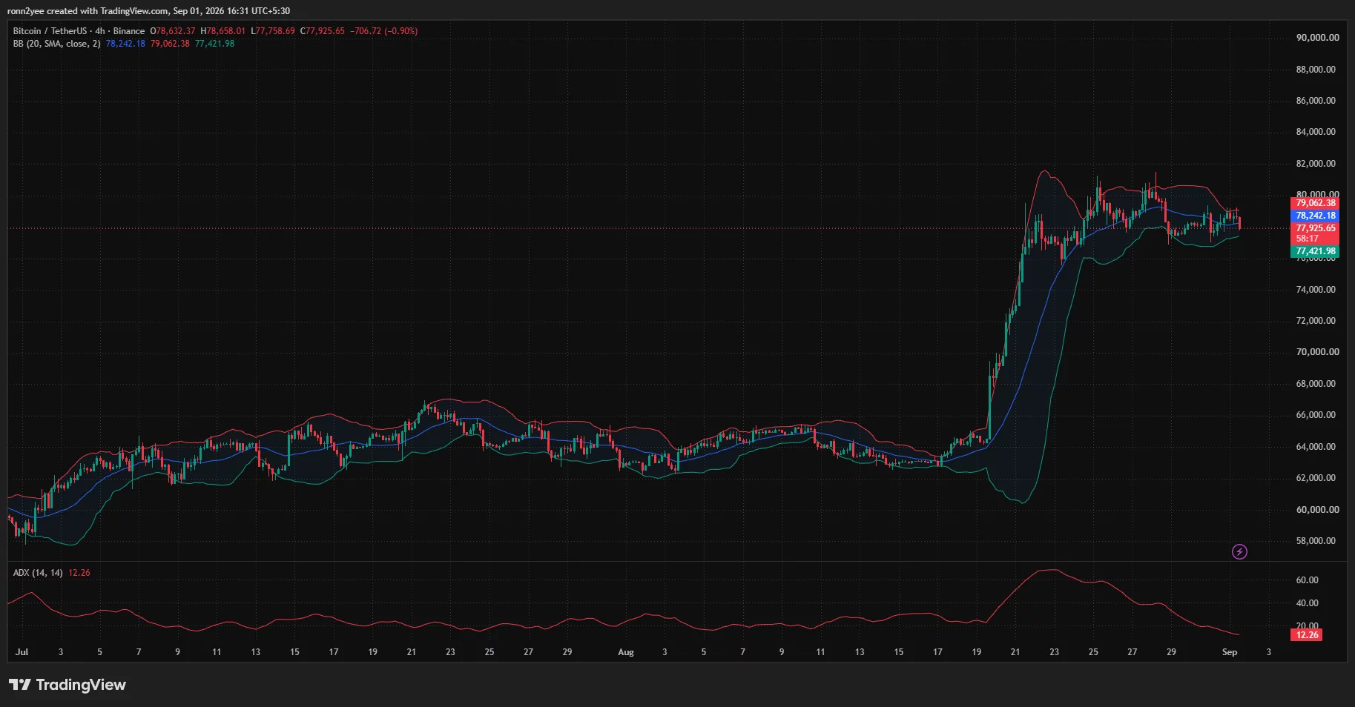Click the 60,000.00 price axis label

coord(1317,510)
